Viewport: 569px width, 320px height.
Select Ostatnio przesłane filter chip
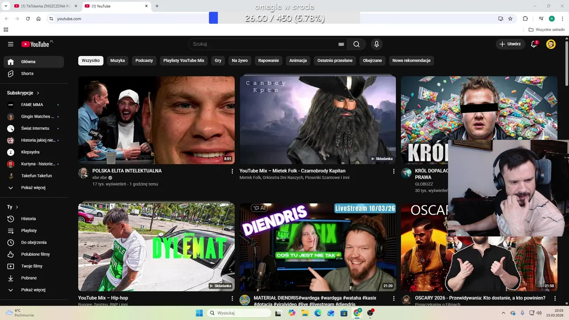click(335, 60)
